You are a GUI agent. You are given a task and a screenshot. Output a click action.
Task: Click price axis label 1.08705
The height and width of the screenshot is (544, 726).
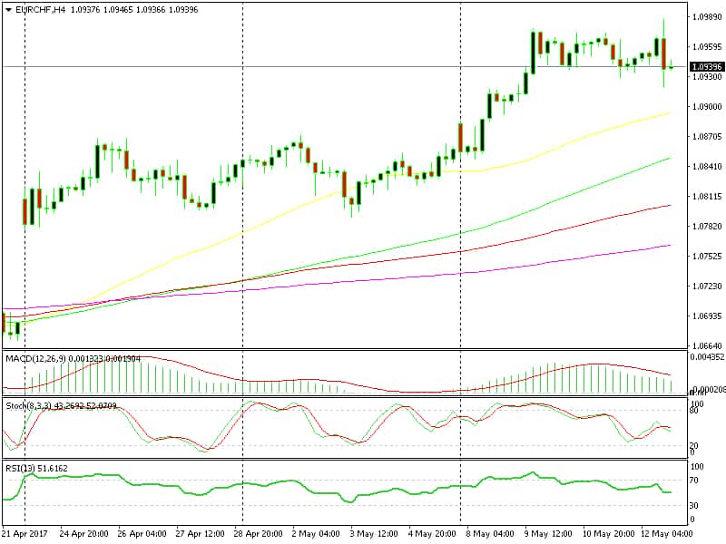(707, 137)
